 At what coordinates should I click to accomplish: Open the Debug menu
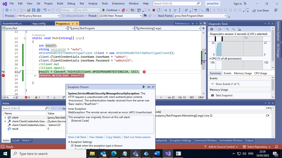point(71,3)
